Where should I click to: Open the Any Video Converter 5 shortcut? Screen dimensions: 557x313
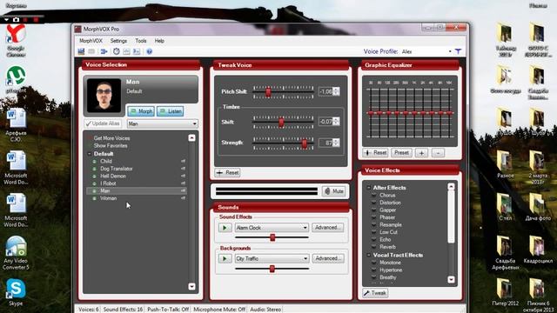click(16, 253)
